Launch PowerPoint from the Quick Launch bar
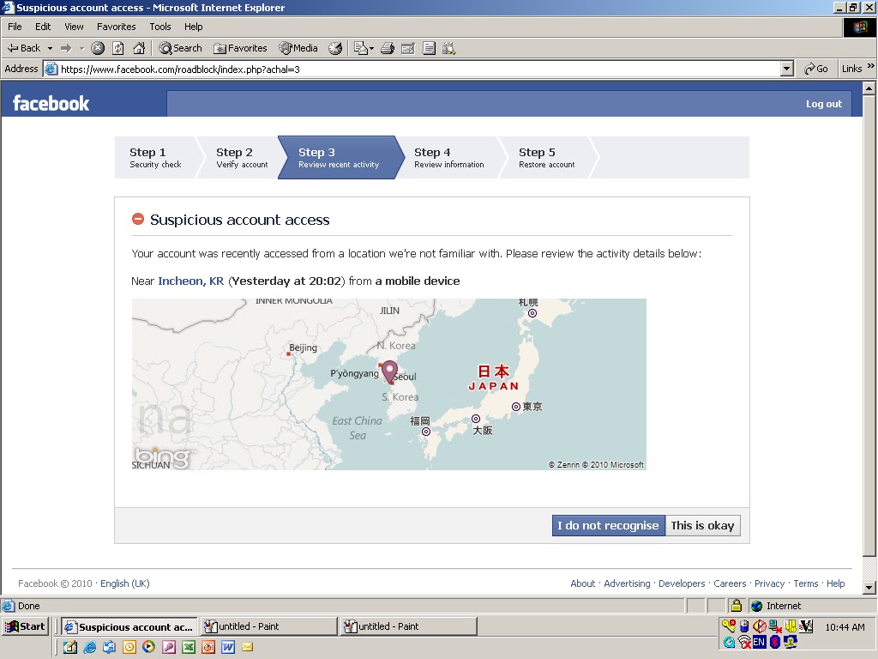The width and height of the screenshot is (878, 659). click(208, 647)
